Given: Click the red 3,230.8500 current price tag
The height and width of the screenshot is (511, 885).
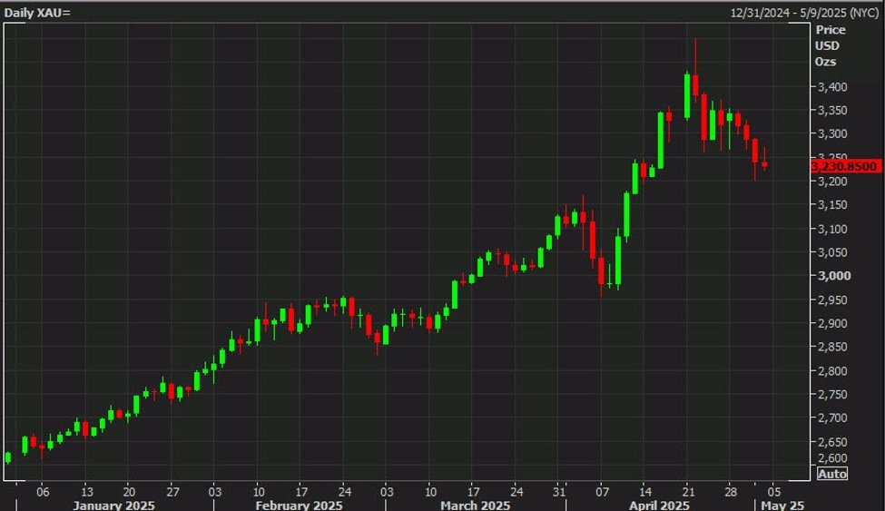Looking at the screenshot, I should click(847, 166).
